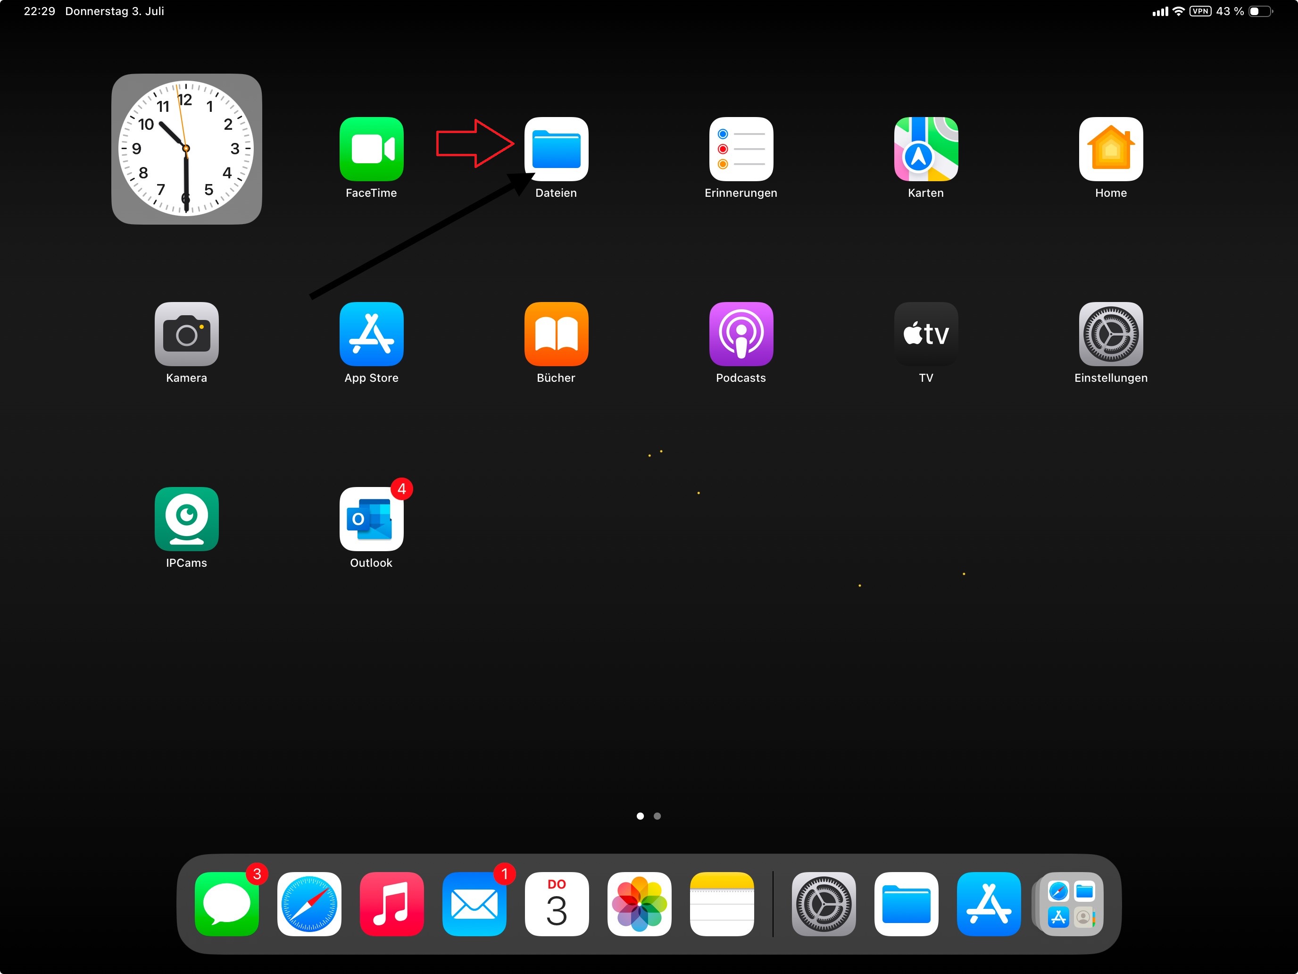
Task: Open the Apple TV app
Action: tap(925, 334)
